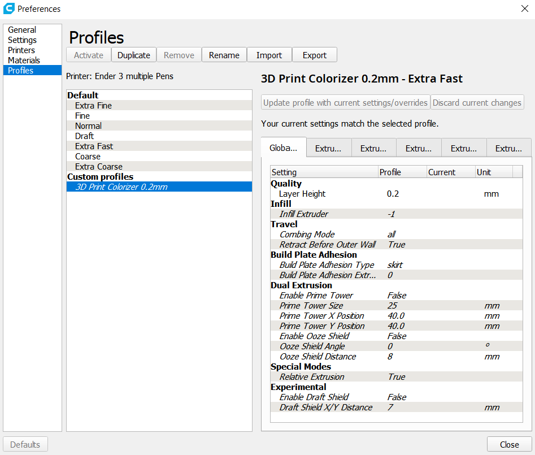Select the Extra Fine default profile
Image resolution: width=535 pixels, height=455 pixels.
[93, 106]
